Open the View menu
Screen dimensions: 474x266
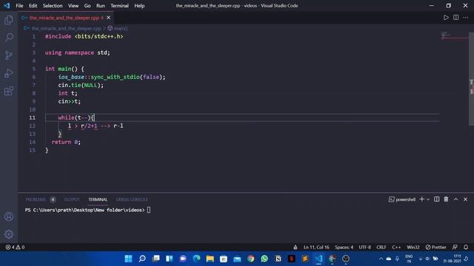(x=73, y=6)
